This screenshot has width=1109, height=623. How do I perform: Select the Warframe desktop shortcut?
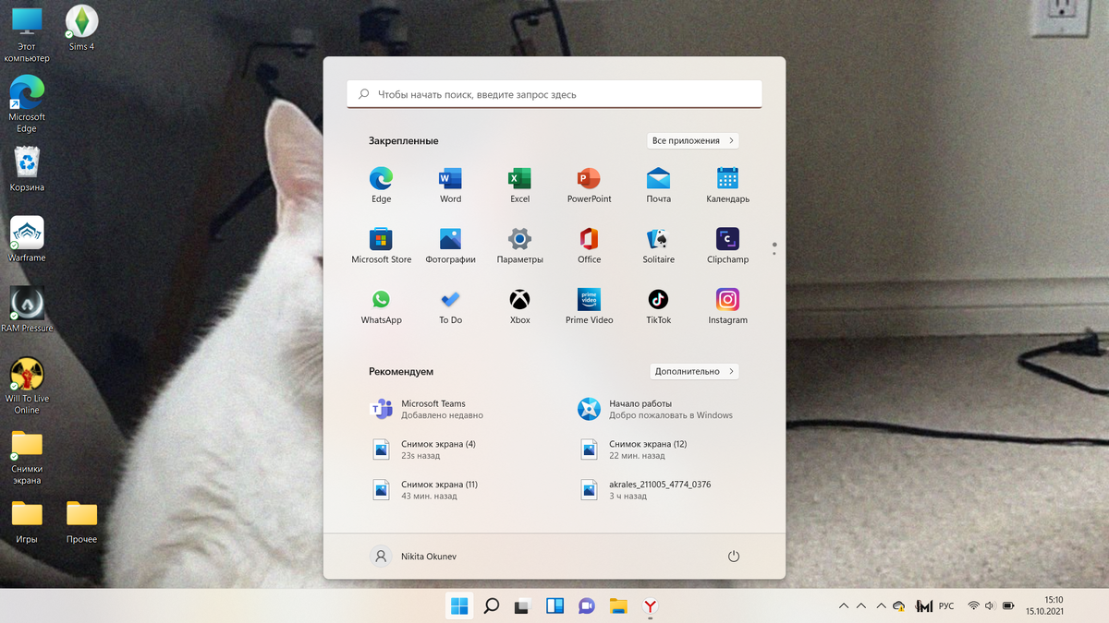(27, 240)
